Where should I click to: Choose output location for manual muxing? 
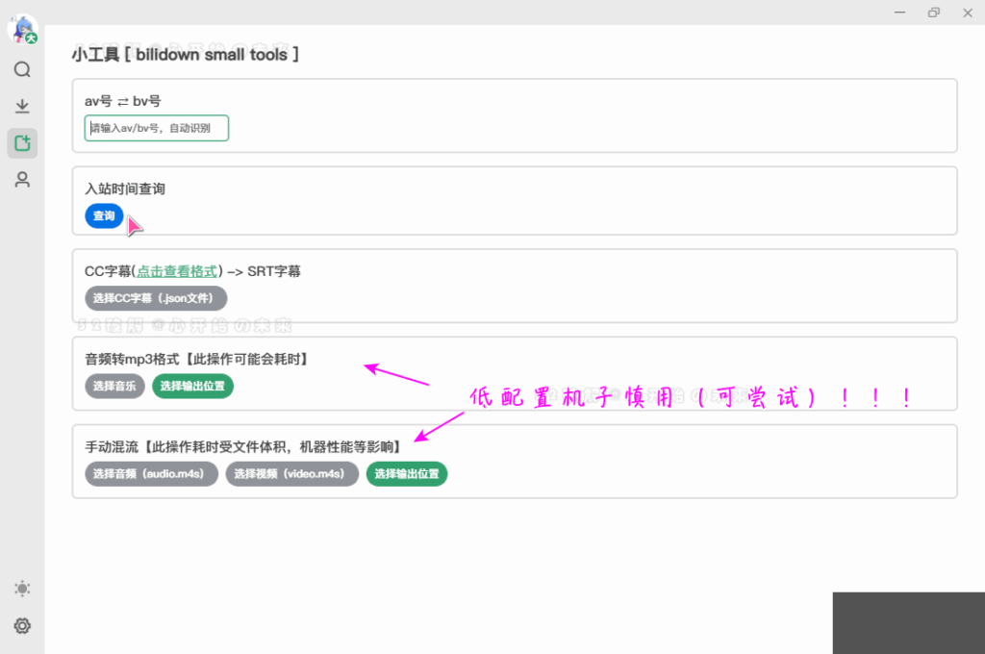pyautogui.click(x=407, y=473)
